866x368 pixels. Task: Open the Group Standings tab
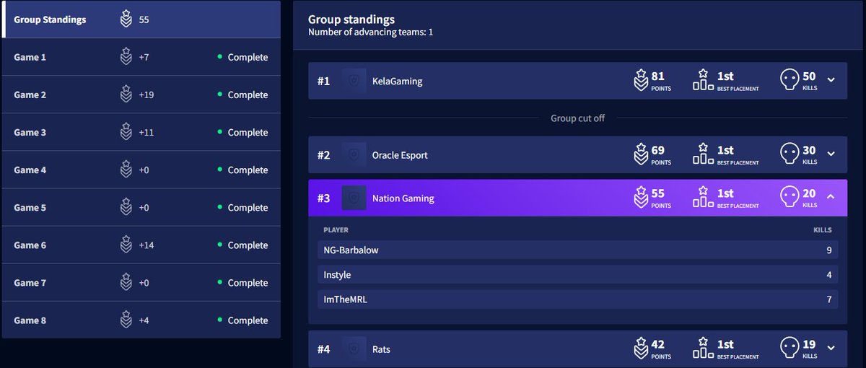click(x=141, y=19)
